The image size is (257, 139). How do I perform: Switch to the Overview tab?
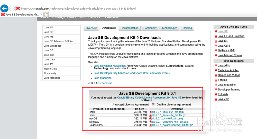coord(91,28)
